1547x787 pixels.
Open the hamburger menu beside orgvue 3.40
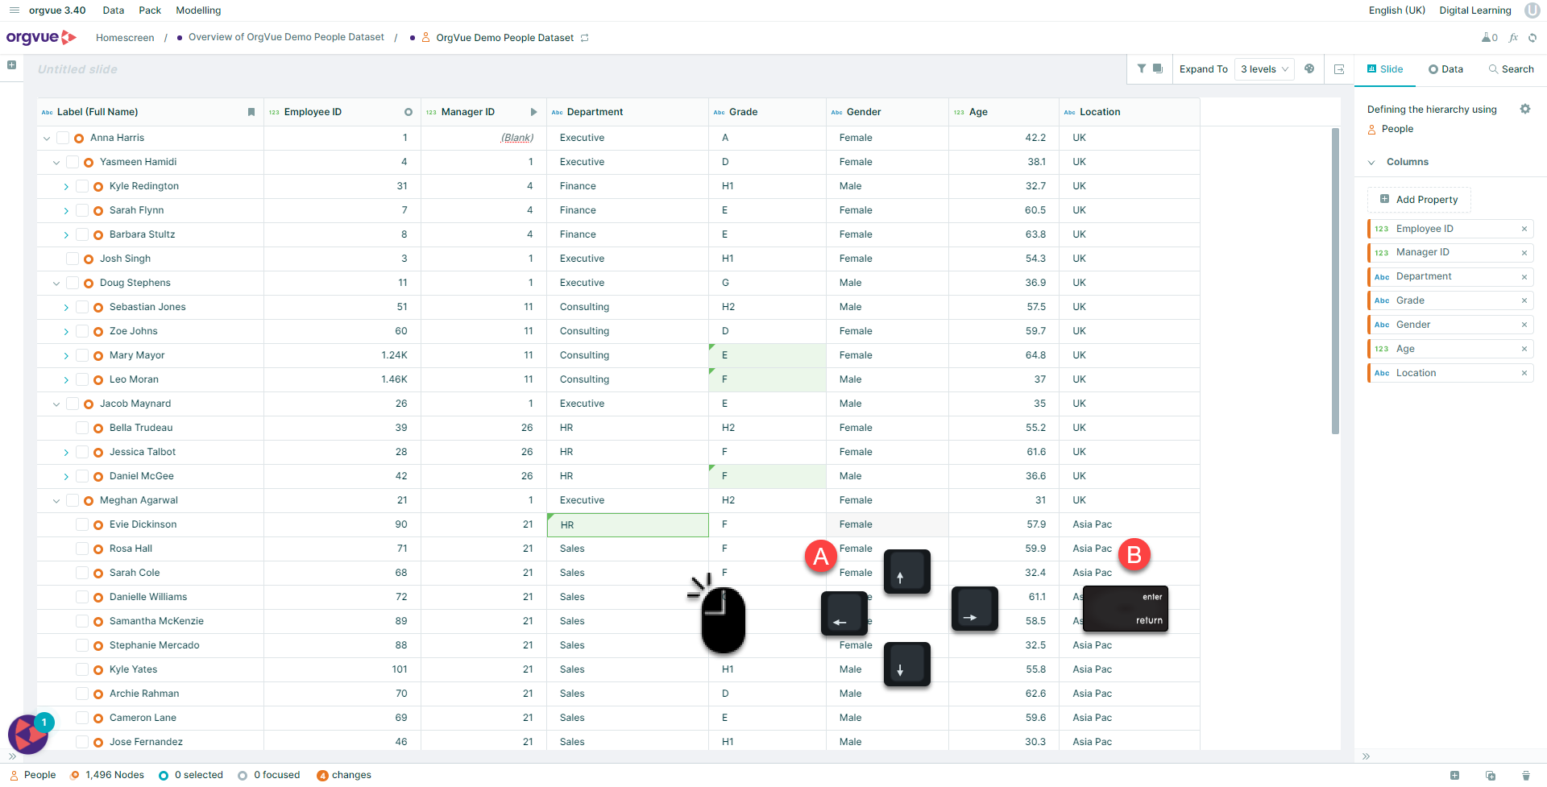coord(14,10)
